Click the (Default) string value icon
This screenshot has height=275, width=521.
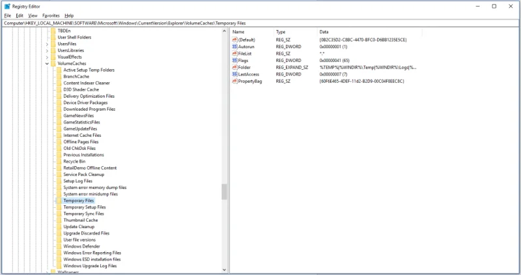(x=234, y=40)
